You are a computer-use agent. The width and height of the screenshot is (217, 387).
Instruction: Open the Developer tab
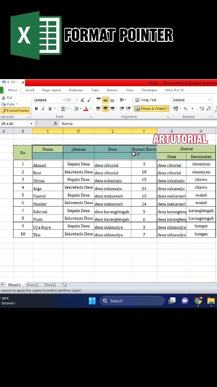149,90
